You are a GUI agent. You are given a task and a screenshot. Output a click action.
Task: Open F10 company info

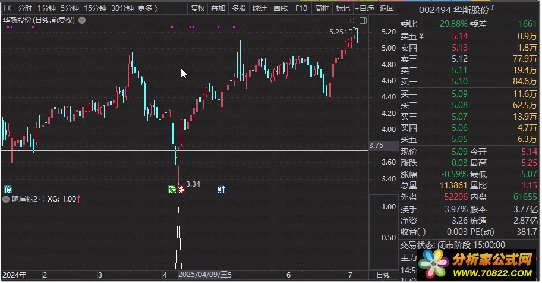[301, 8]
